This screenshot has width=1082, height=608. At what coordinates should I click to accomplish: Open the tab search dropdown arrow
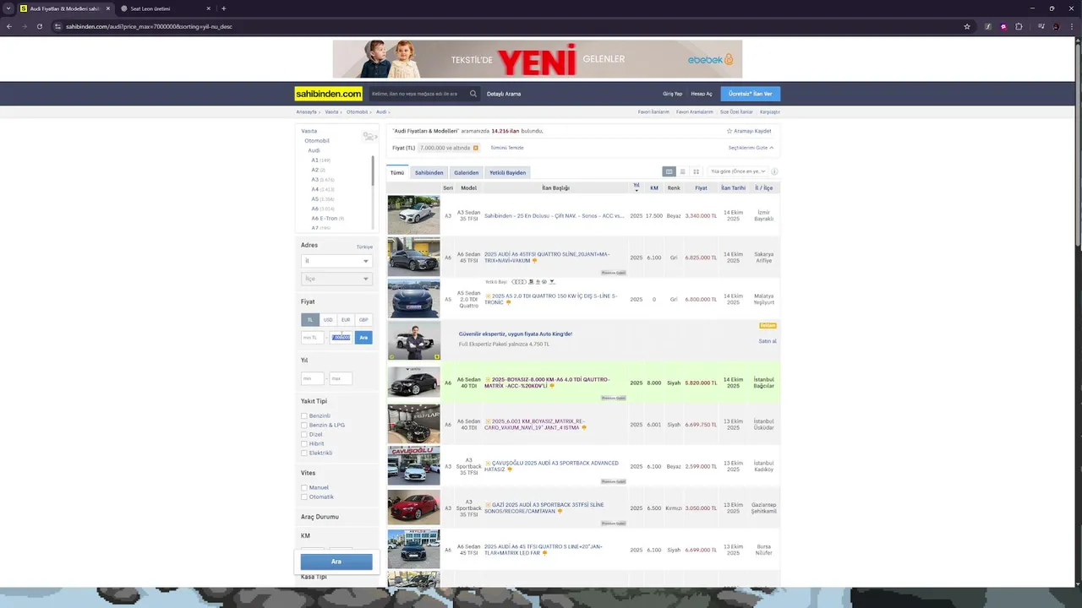[x=8, y=8]
